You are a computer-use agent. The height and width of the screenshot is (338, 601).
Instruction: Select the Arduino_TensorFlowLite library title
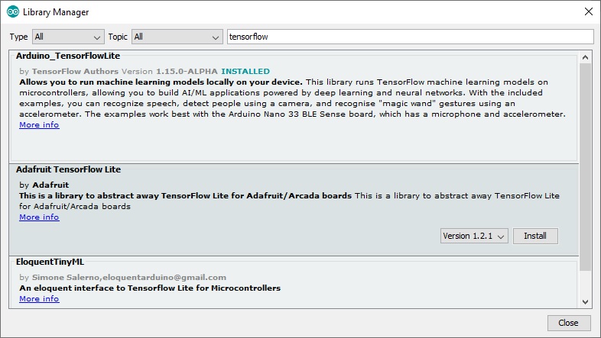click(67, 56)
